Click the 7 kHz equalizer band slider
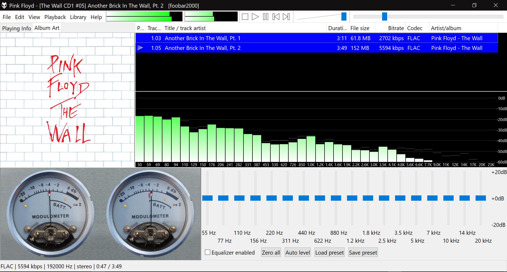507x272 pixels. tap(433, 198)
